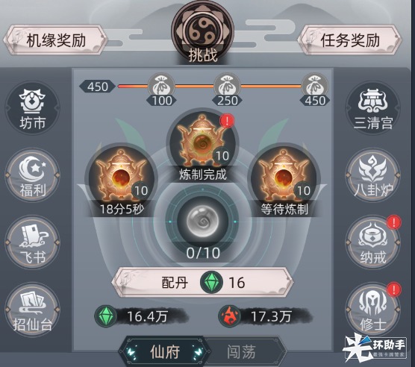415x367 pixels.
Task: Collect the finished 炼制完成 cauldron
Action: pos(203,145)
